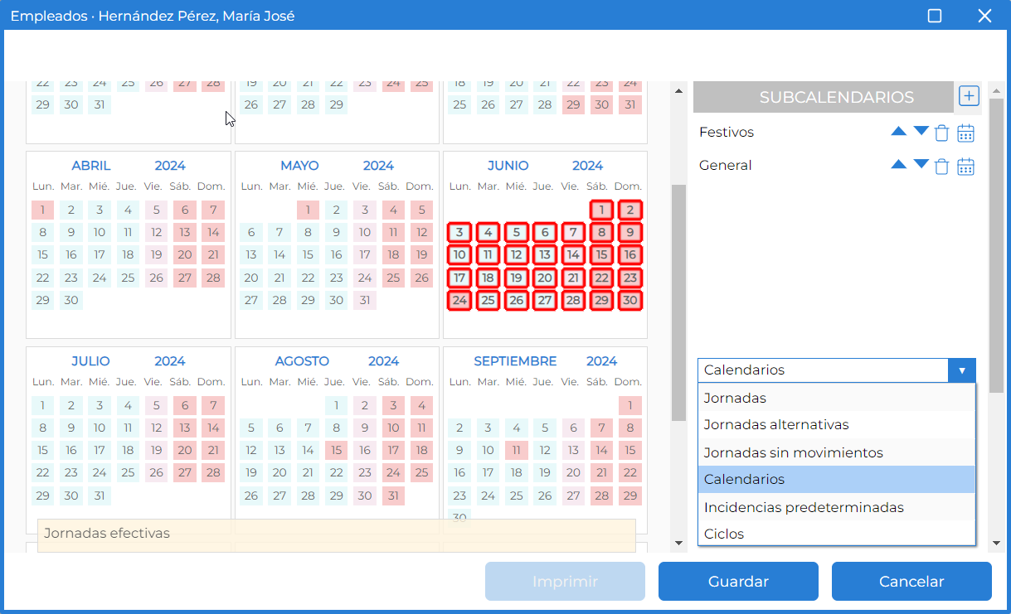Collapse the Calendarios dropdown arrow
1011x614 pixels.
tap(962, 370)
